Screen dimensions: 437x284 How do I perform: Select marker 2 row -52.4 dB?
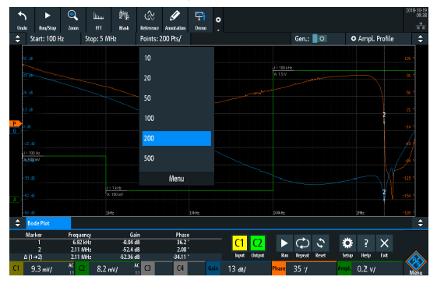point(116,250)
